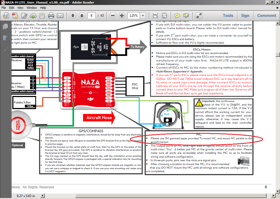Click the page number input field
The width and height of the screenshot is (280, 199).
[x=92, y=16]
